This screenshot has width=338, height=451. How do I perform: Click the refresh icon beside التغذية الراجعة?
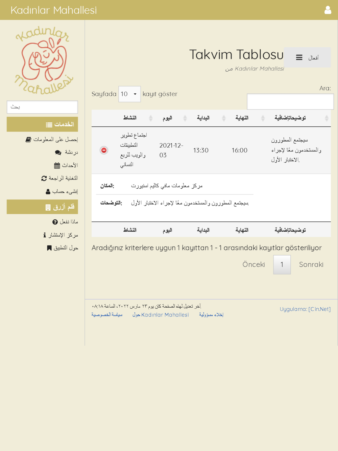pyautogui.click(x=44, y=178)
